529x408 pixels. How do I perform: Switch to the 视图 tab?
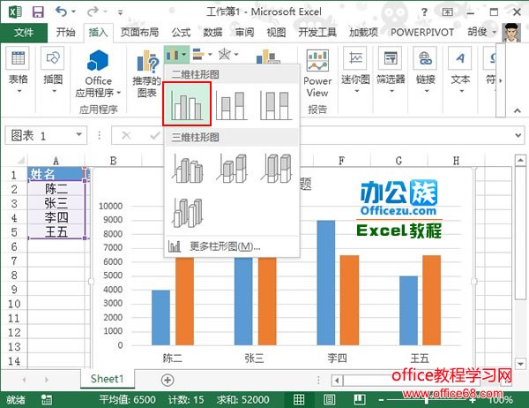pyautogui.click(x=276, y=33)
